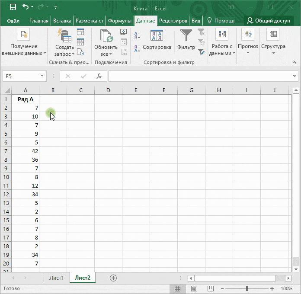Viewport: 301px width, 294px height.
Task: Select the cell with value 12
Action: pos(26,185)
